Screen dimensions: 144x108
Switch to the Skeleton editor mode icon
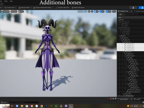tap(133, 7)
